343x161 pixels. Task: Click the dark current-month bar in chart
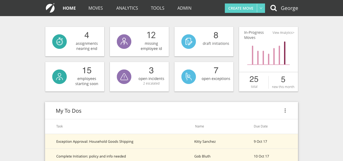point(285,53)
